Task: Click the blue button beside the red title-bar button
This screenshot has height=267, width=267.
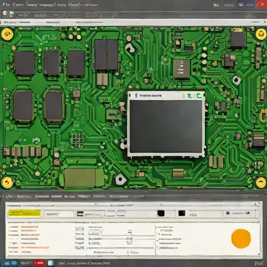Action: (249, 5)
